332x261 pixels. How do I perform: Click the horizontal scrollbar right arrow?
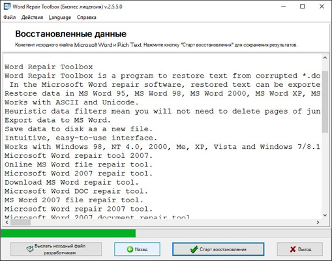pos(318,223)
